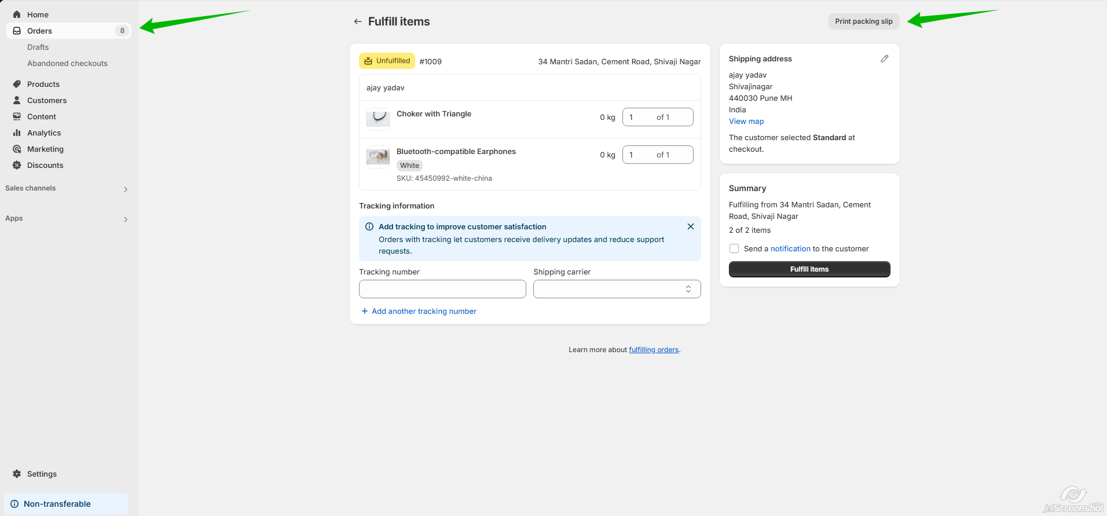The height and width of the screenshot is (516, 1107).
Task: Click the Print packing slip button
Action: click(863, 21)
